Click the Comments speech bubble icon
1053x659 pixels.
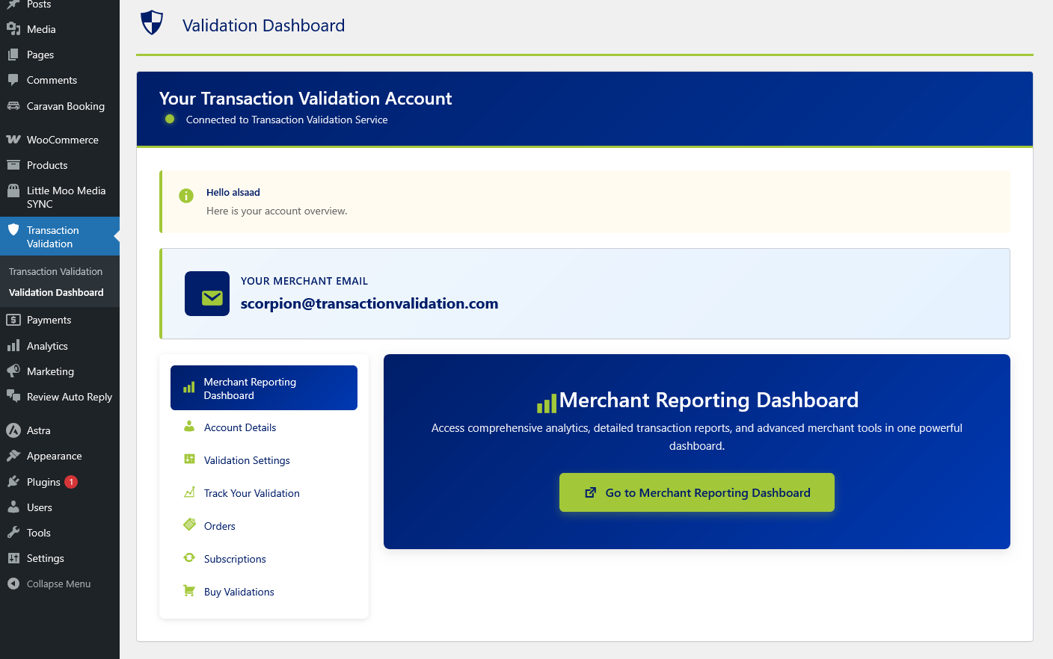tap(13, 80)
